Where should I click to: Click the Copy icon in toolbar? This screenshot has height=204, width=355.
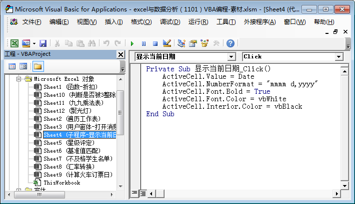point(68,43)
